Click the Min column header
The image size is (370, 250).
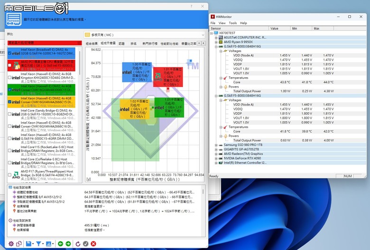301,28
